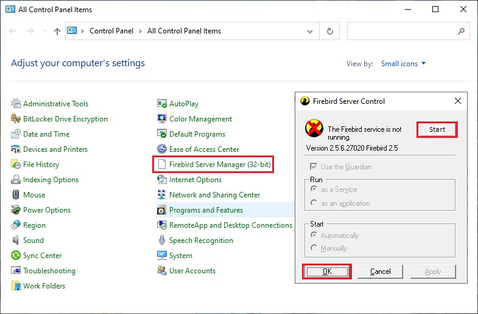
Task: Open Firebird Server Manager (32-bit) link
Action: (220, 165)
